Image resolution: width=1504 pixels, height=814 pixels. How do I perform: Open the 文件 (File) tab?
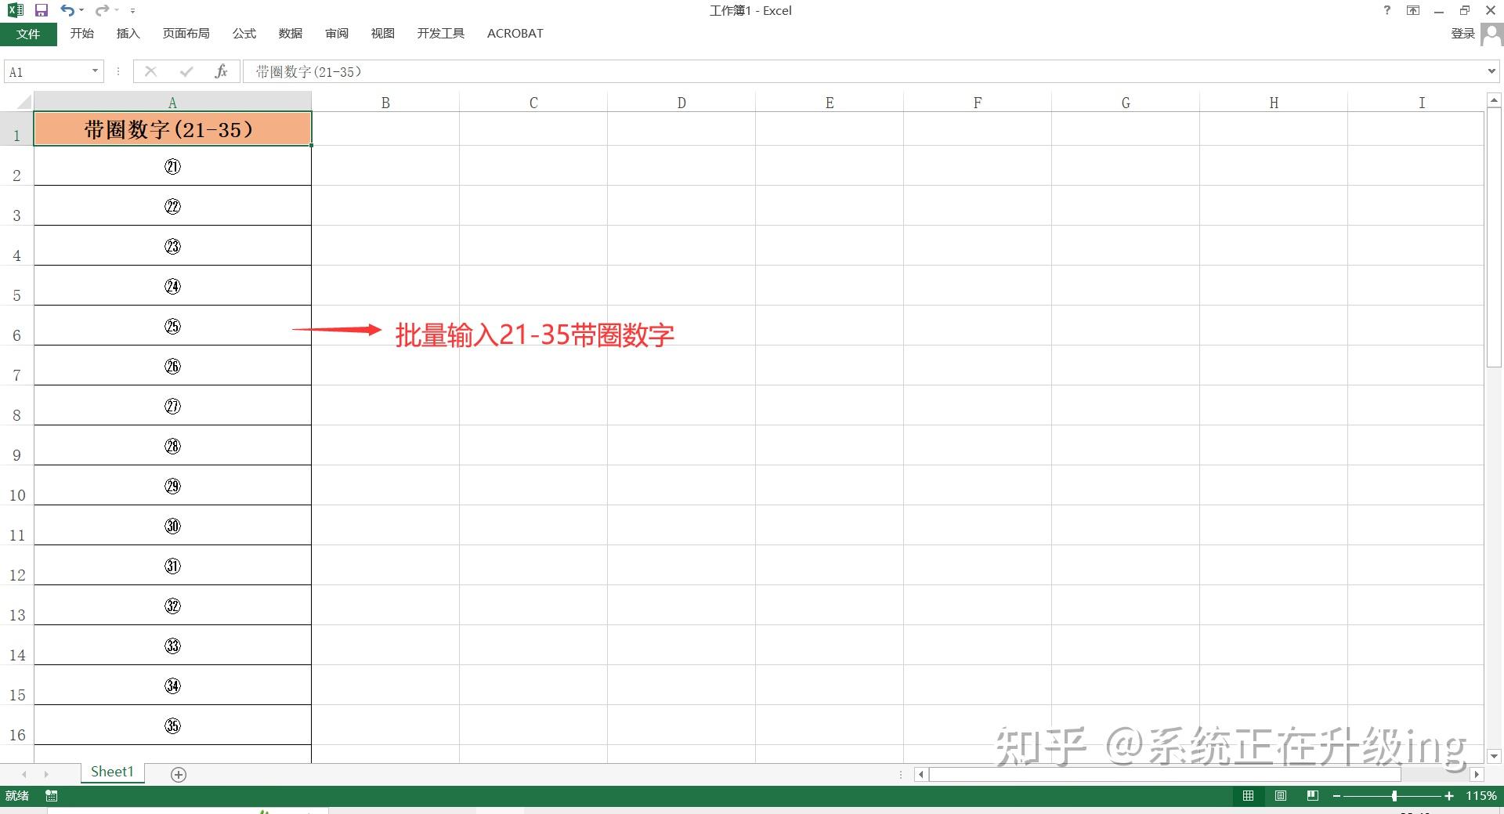click(28, 34)
